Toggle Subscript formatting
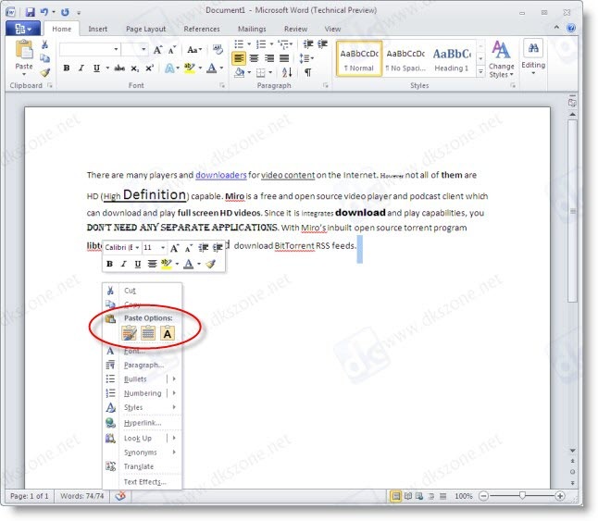This screenshot has height=521, width=598. coord(135,68)
